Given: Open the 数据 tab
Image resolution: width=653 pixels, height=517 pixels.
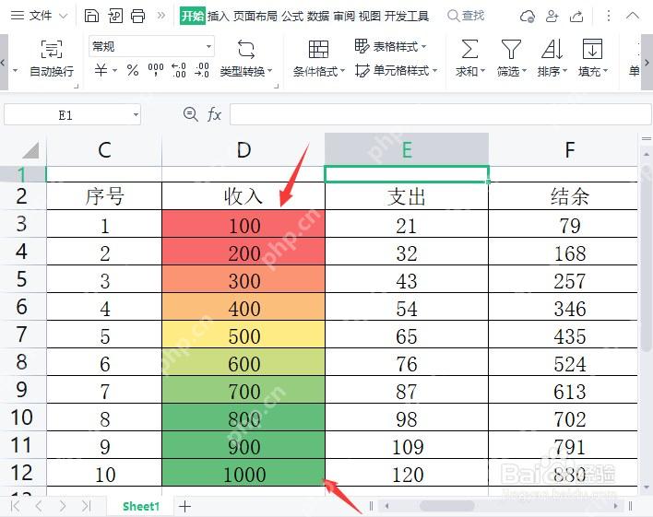Looking at the screenshot, I should click(318, 17).
